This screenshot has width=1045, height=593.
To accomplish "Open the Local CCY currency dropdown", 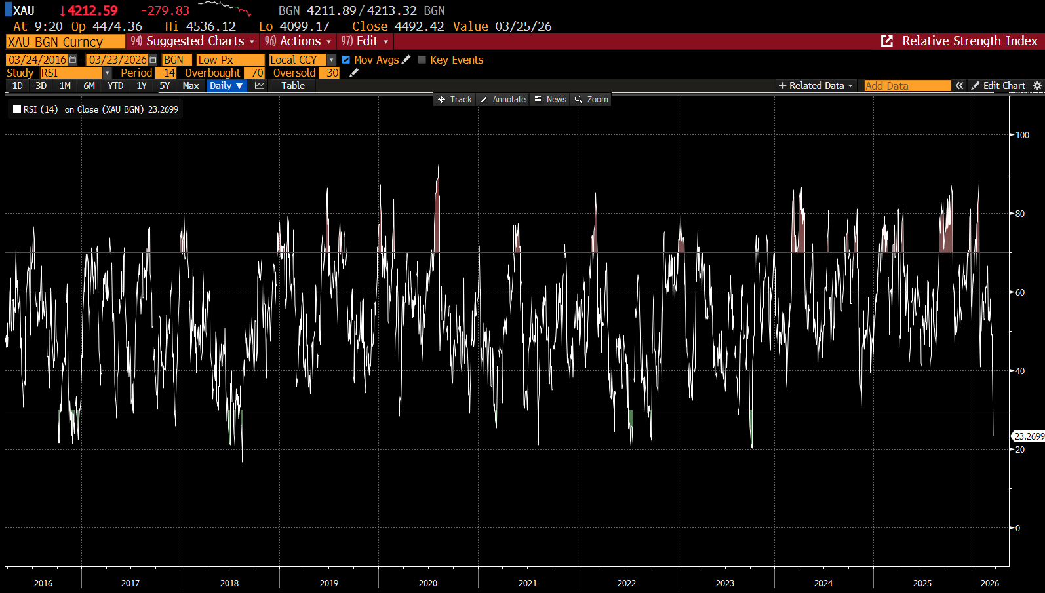I will pos(331,60).
